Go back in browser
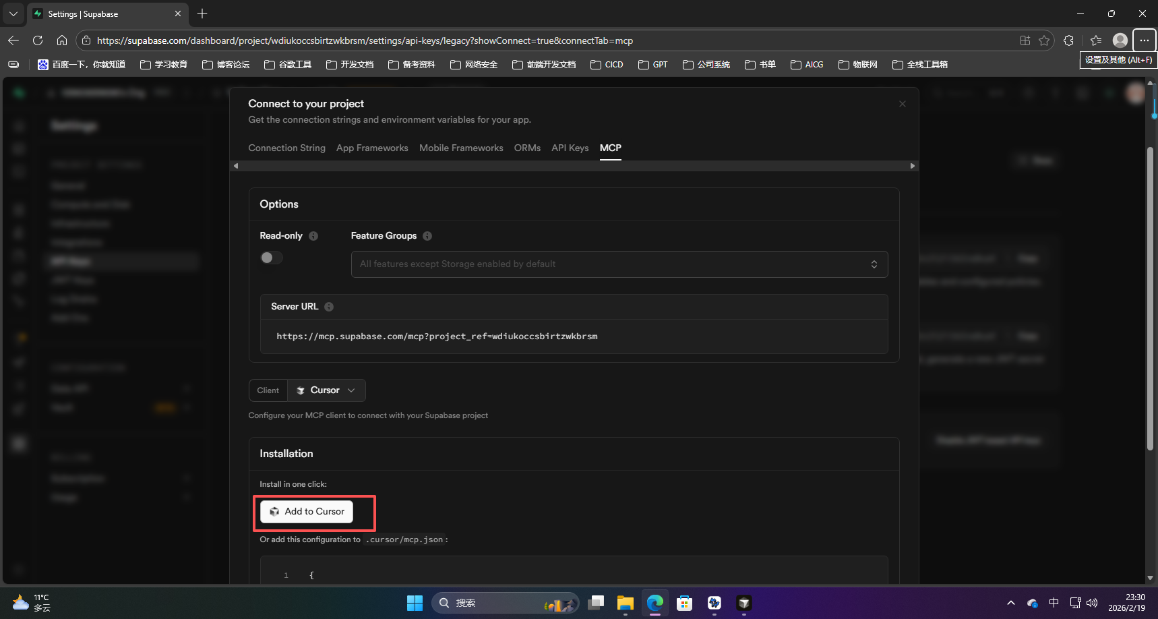The width and height of the screenshot is (1158, 619). tap(13, 40)
